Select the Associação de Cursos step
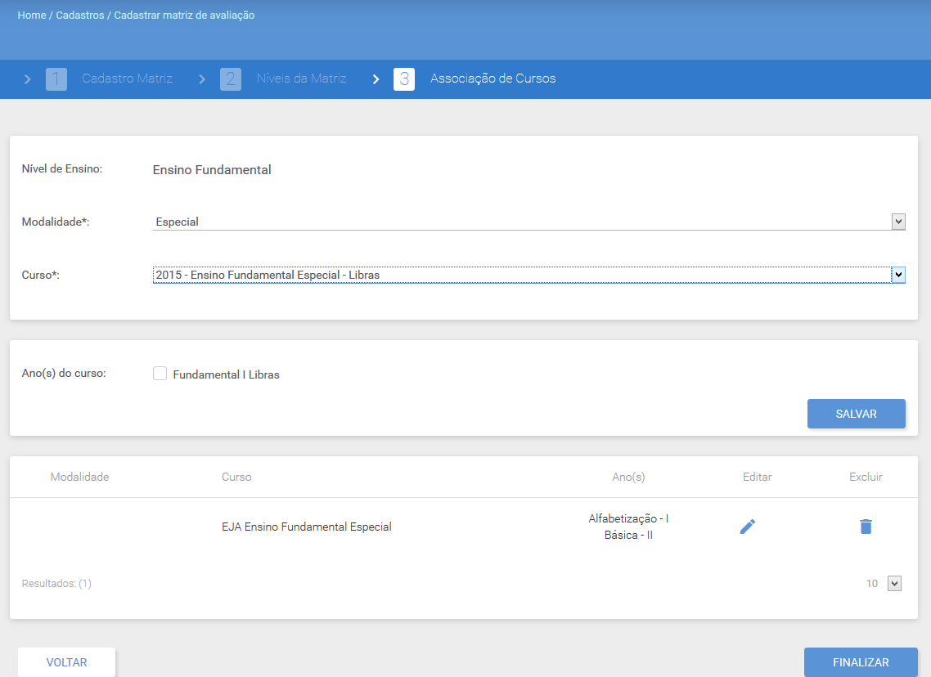This screenshot has width=931, height=677. click(x=492, y=78)
